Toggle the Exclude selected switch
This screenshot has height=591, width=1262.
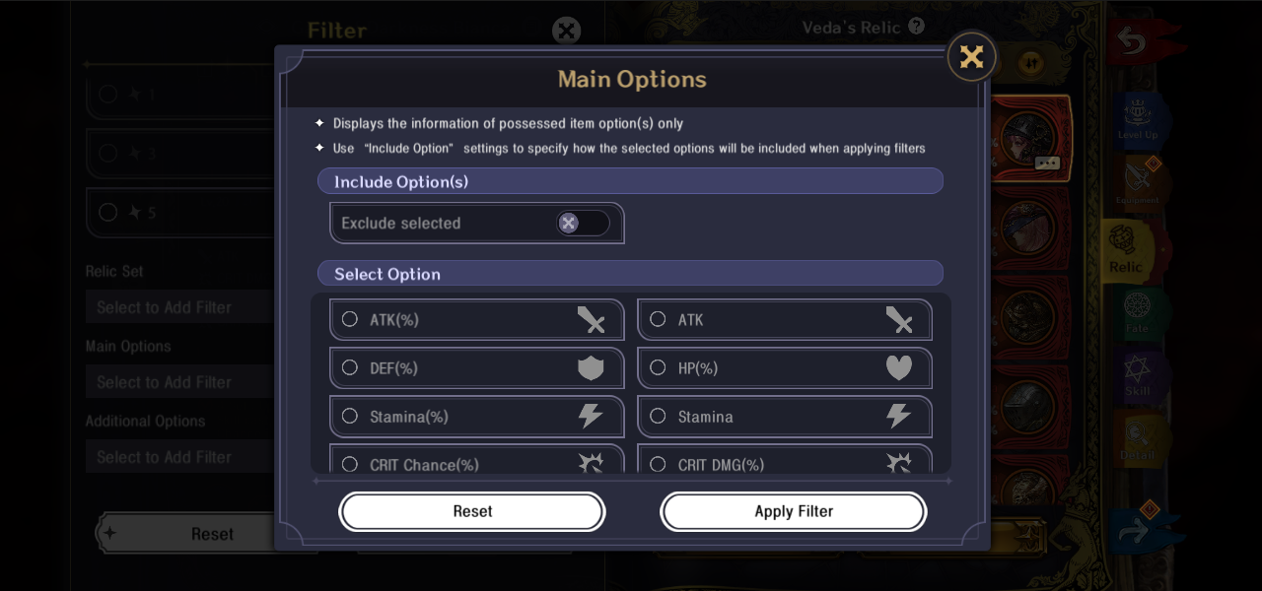[x=582, y=224]
